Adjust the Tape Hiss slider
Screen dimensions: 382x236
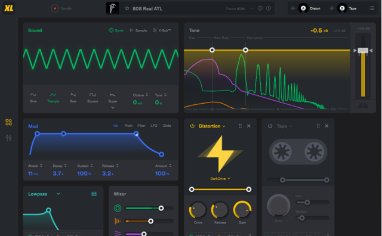312,202
